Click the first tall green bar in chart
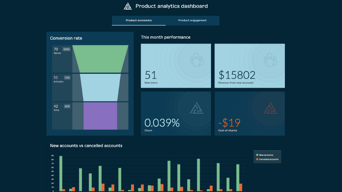The height and width of the screenshot is (192, 342). coord(61,173)
